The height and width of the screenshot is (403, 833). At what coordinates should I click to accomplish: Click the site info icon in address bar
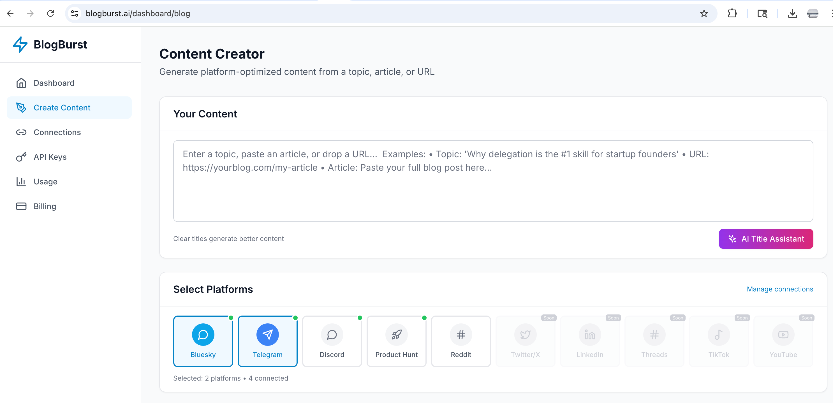pos(75,13)
